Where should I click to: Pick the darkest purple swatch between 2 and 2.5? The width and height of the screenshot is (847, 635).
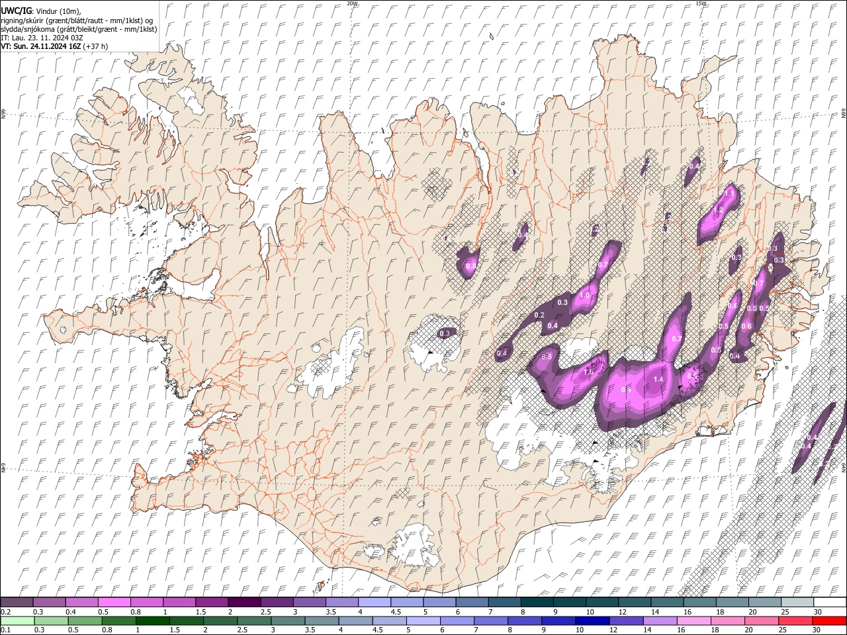(244, 602)
